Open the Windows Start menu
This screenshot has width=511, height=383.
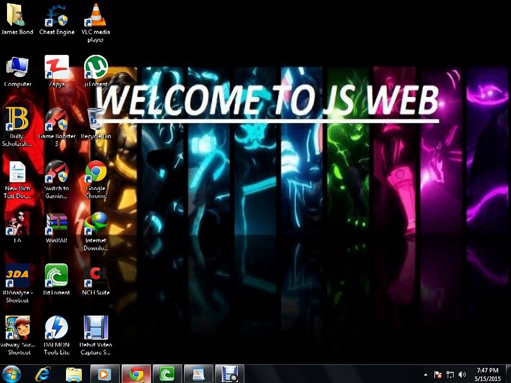pyautogui.click(x=11, y=374)
